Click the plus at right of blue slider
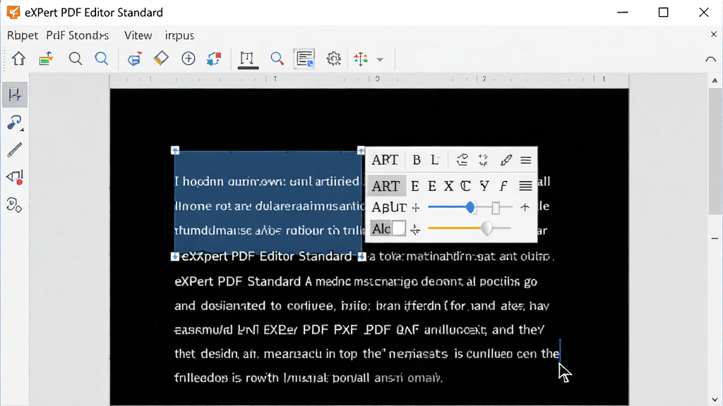This screenshot has height=406, width=723. tap(525, 207)
